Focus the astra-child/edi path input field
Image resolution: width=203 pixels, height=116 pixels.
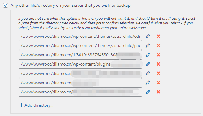tap(80, 36)
